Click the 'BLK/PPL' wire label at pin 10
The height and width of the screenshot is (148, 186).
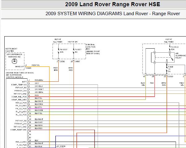(x=38, y=107)
